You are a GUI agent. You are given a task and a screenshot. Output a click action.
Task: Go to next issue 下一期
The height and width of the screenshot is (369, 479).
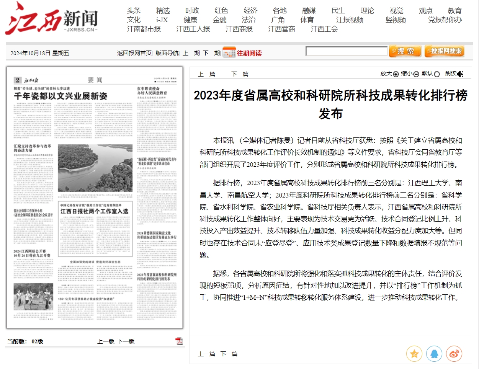[x=211, y=53]
